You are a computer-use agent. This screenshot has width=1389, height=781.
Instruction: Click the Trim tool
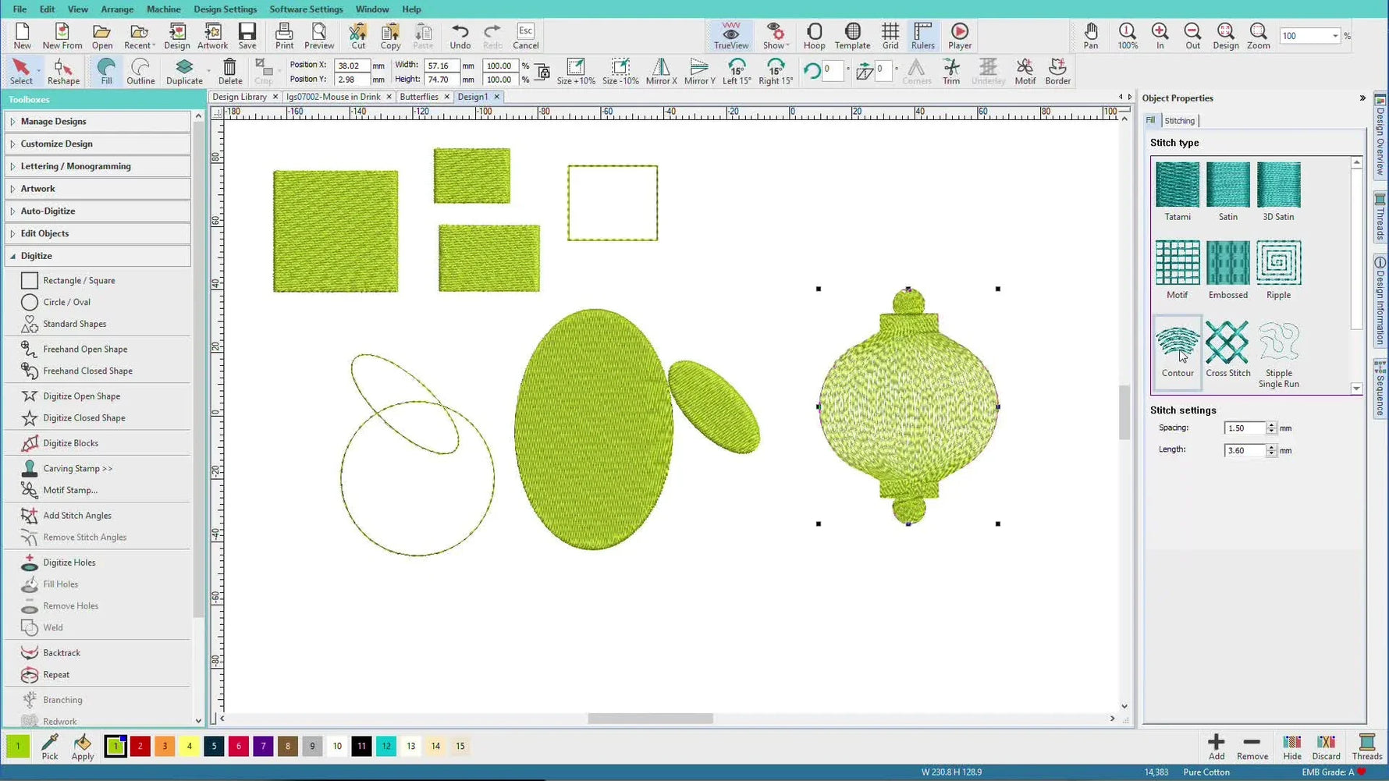pos(950,71)
